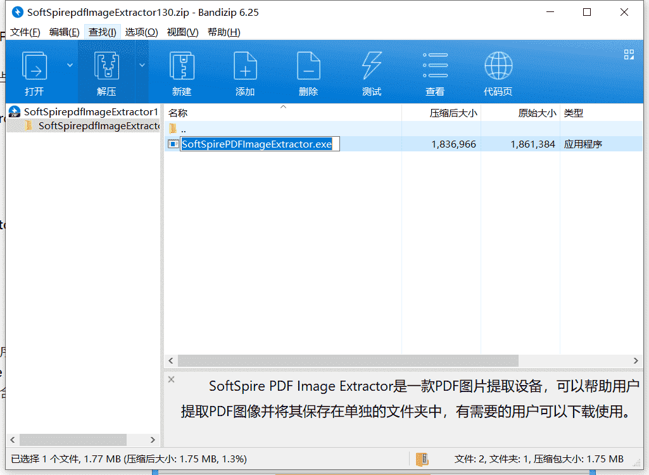Sort by 类型 column header
Image resolution: width=649 pixels, height=475 pixels.
coord(601,113)
